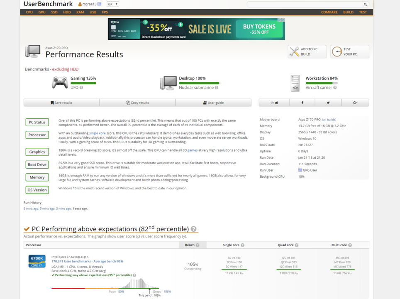The image size is (400, 299).
Task: Open the 3 mins ago run
Action: (63, 208)
